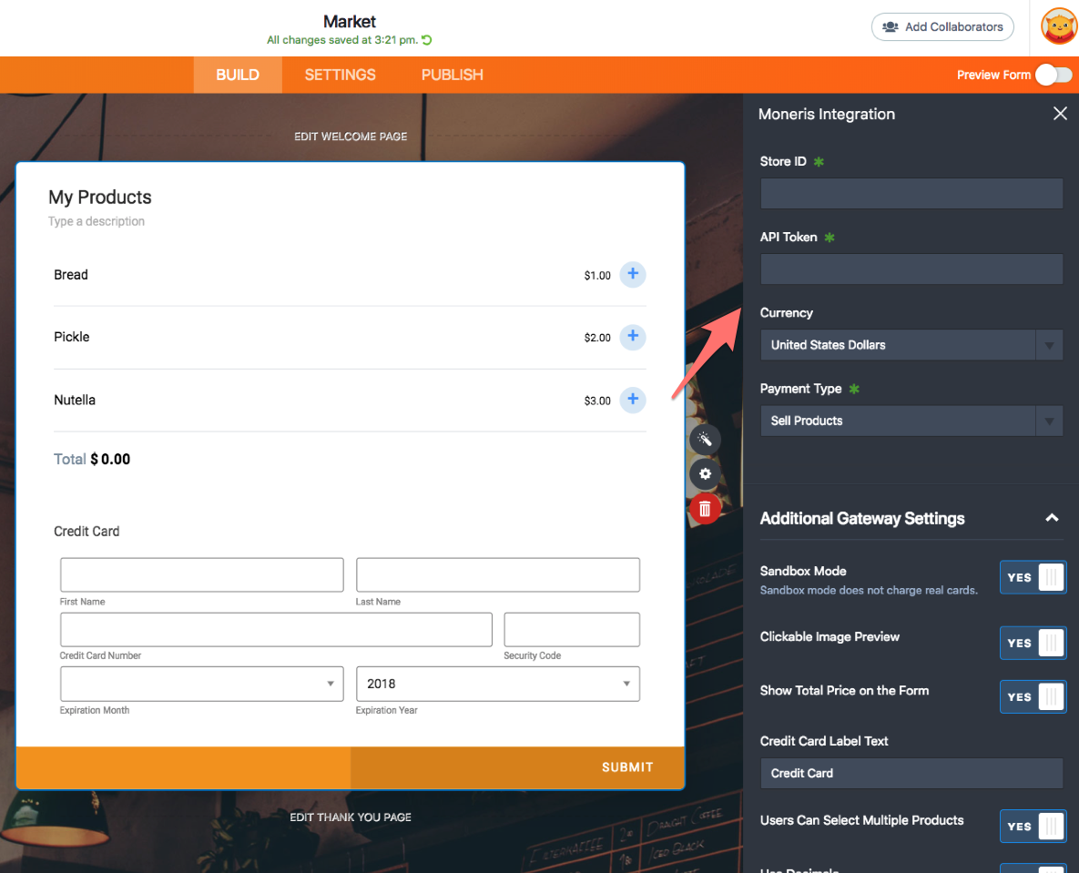Screen dimensions: 1079x873
Task: Disable Show Total Price on the Form
Action: click(1033, 696)
